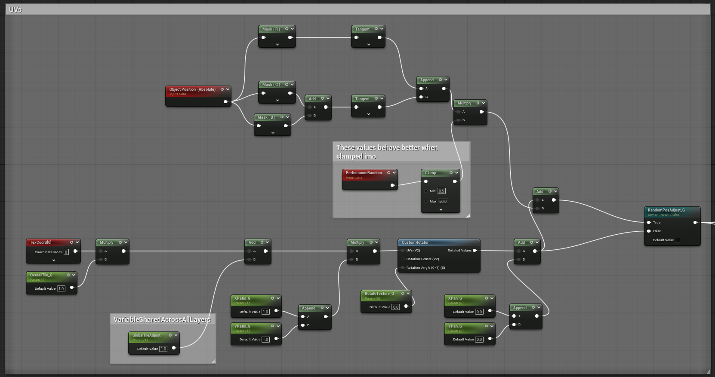Click the Coordinate Index field on TexCoord[0]

pos(66,252)
